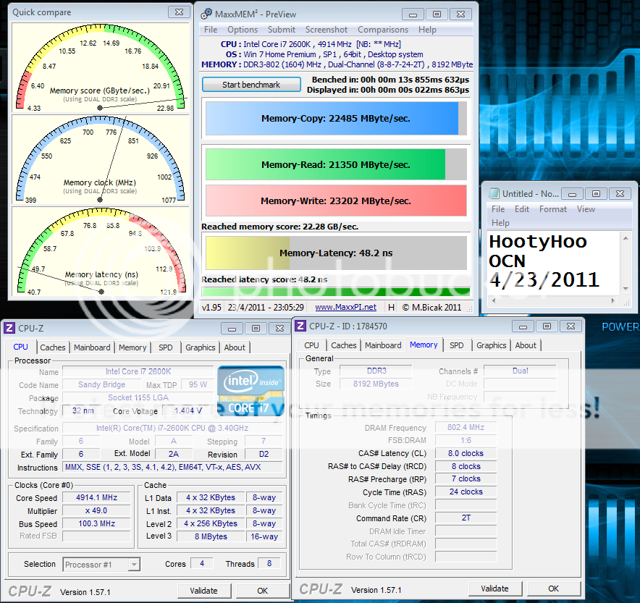Screen dimensions: 640x603
Task: Close the left CPU-Z window
Action: point(280,329)
